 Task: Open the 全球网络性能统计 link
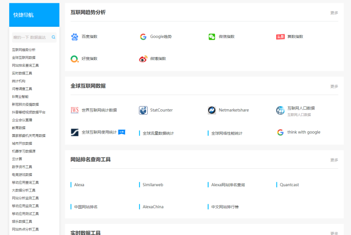click(x=227, y=134)
